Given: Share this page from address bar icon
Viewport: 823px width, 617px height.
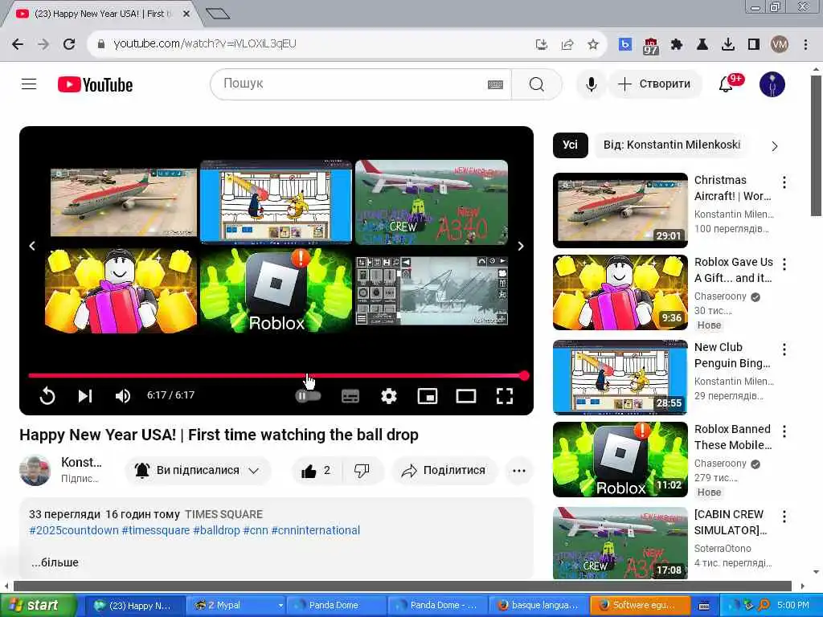Looking at the screenshot, I should coord(567,45).
